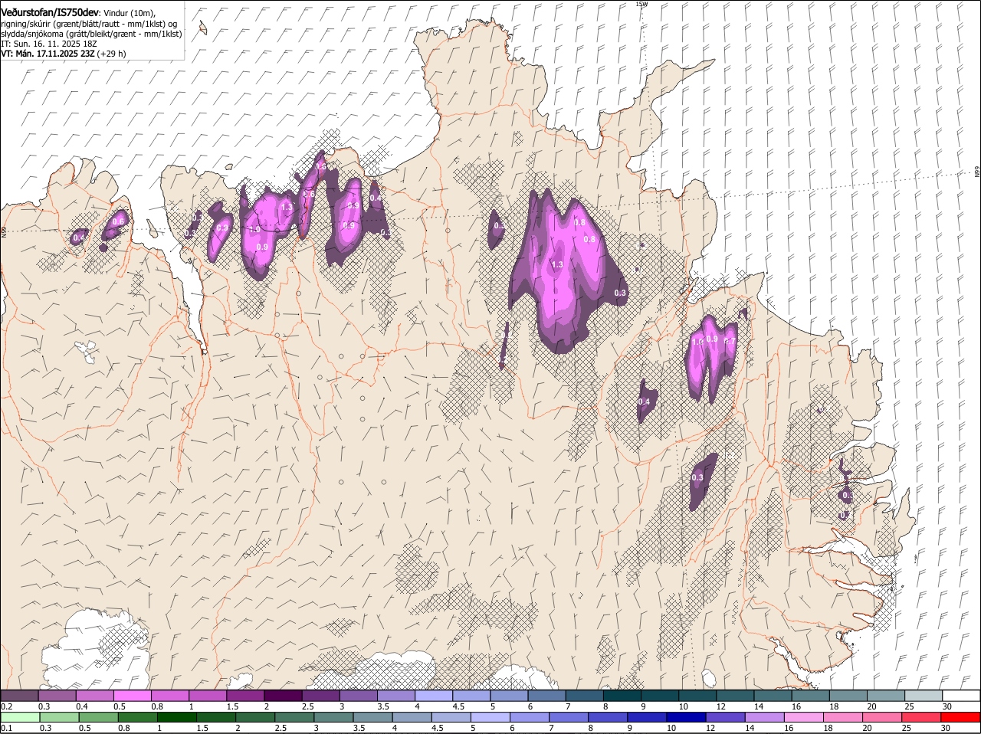The height and width of the screenshot is (734, 981).
Task: Click the "rigning/skúrir" legend description line
Action: (90, 24)
